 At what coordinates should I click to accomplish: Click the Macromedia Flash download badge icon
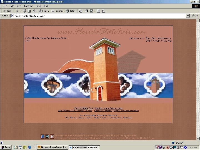52,136
